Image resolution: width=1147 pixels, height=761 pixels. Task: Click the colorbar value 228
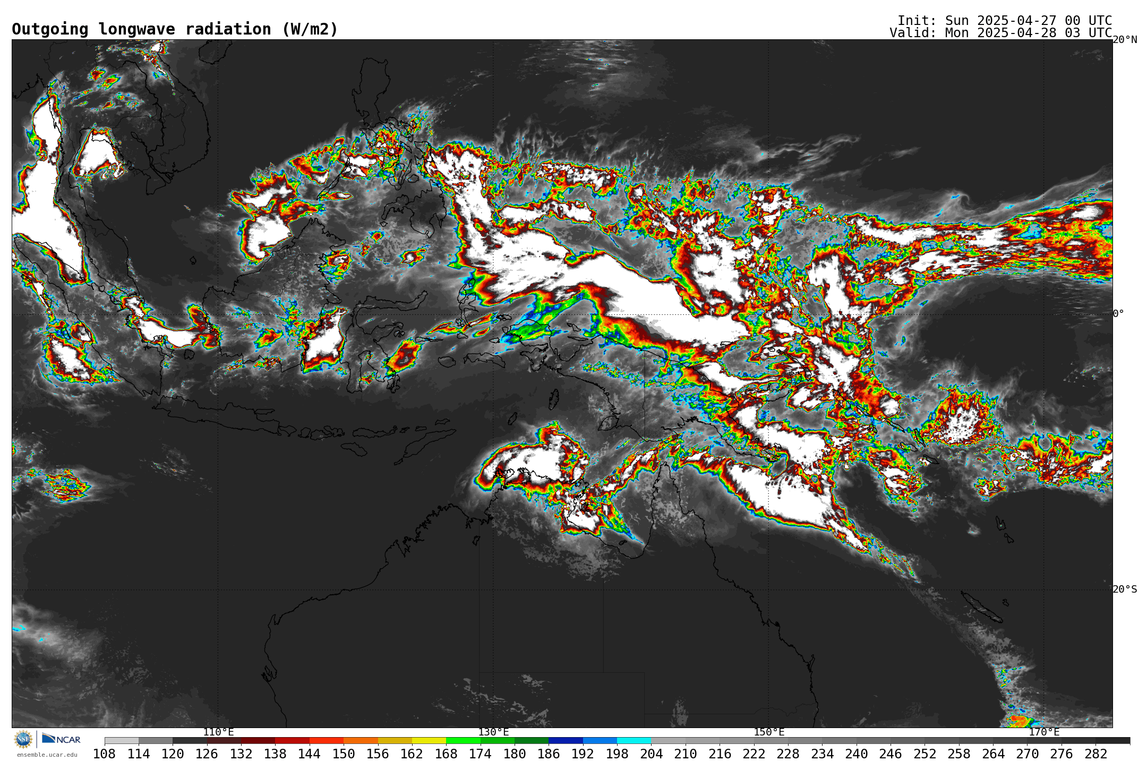point(788,754)
